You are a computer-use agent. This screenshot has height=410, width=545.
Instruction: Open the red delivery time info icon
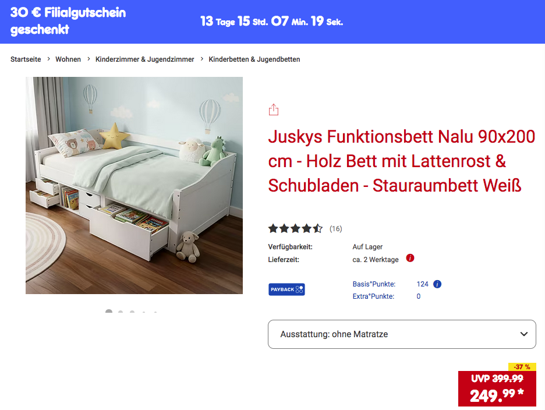click(410, 258)
